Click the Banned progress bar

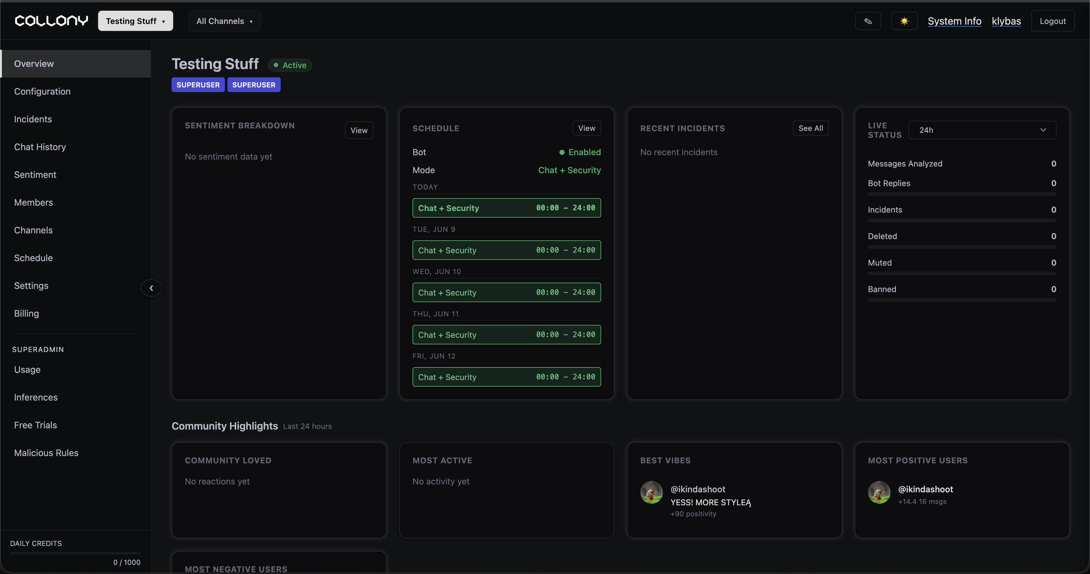(x=962, y=300)
